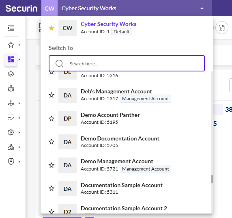Open the checklist tasks sidebar icon
Screen dimensions: 232x218
(11, 118)
